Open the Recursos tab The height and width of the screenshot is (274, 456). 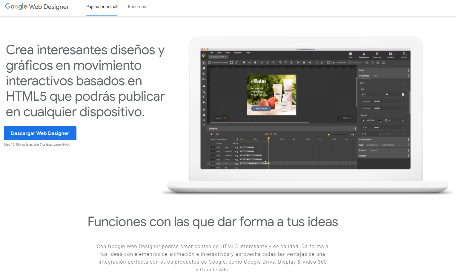[137, 7]
